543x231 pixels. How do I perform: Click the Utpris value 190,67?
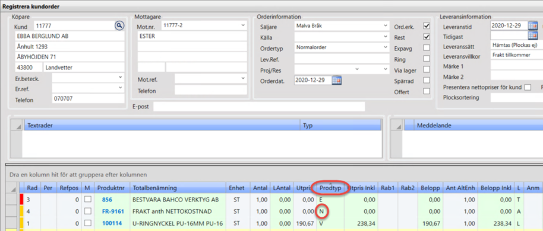tap(305, 223)
